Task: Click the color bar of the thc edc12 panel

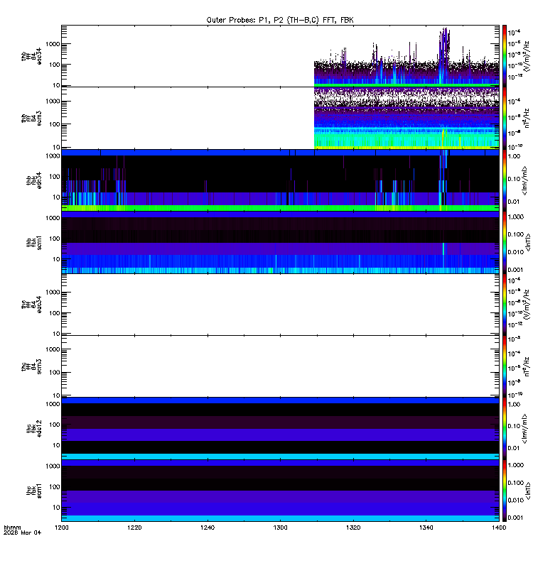Action: 504,429
